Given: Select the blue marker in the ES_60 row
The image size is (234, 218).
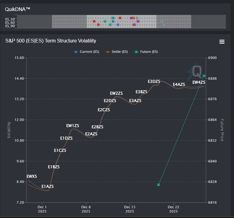Looking at the screenshot, I should [x=113, y=21].
